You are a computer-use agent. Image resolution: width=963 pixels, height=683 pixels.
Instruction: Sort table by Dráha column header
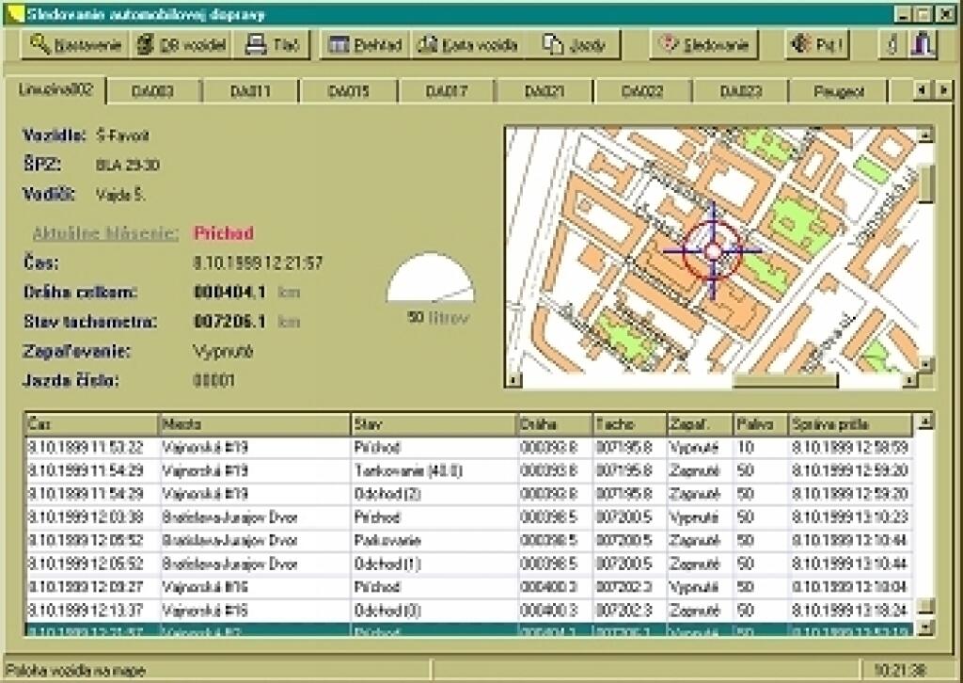[555, 423]
